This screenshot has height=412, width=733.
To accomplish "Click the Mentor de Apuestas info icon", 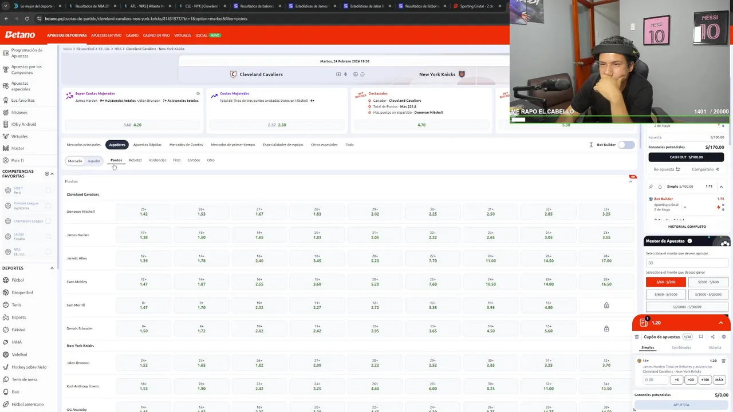I will 689,241.
